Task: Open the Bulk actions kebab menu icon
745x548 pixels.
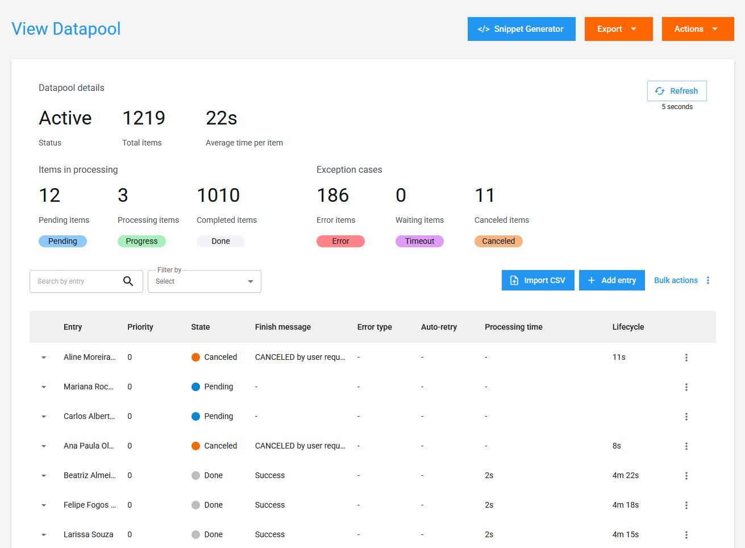Action: (707, 280)
